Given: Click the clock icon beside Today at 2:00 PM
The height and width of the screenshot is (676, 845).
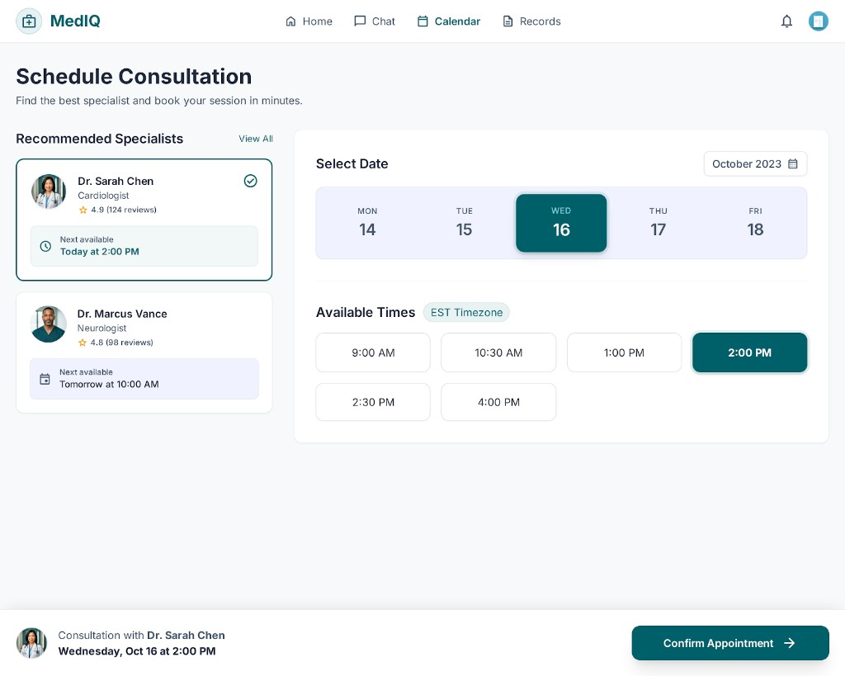Looking at the screenshot, I should click(46, 246).
